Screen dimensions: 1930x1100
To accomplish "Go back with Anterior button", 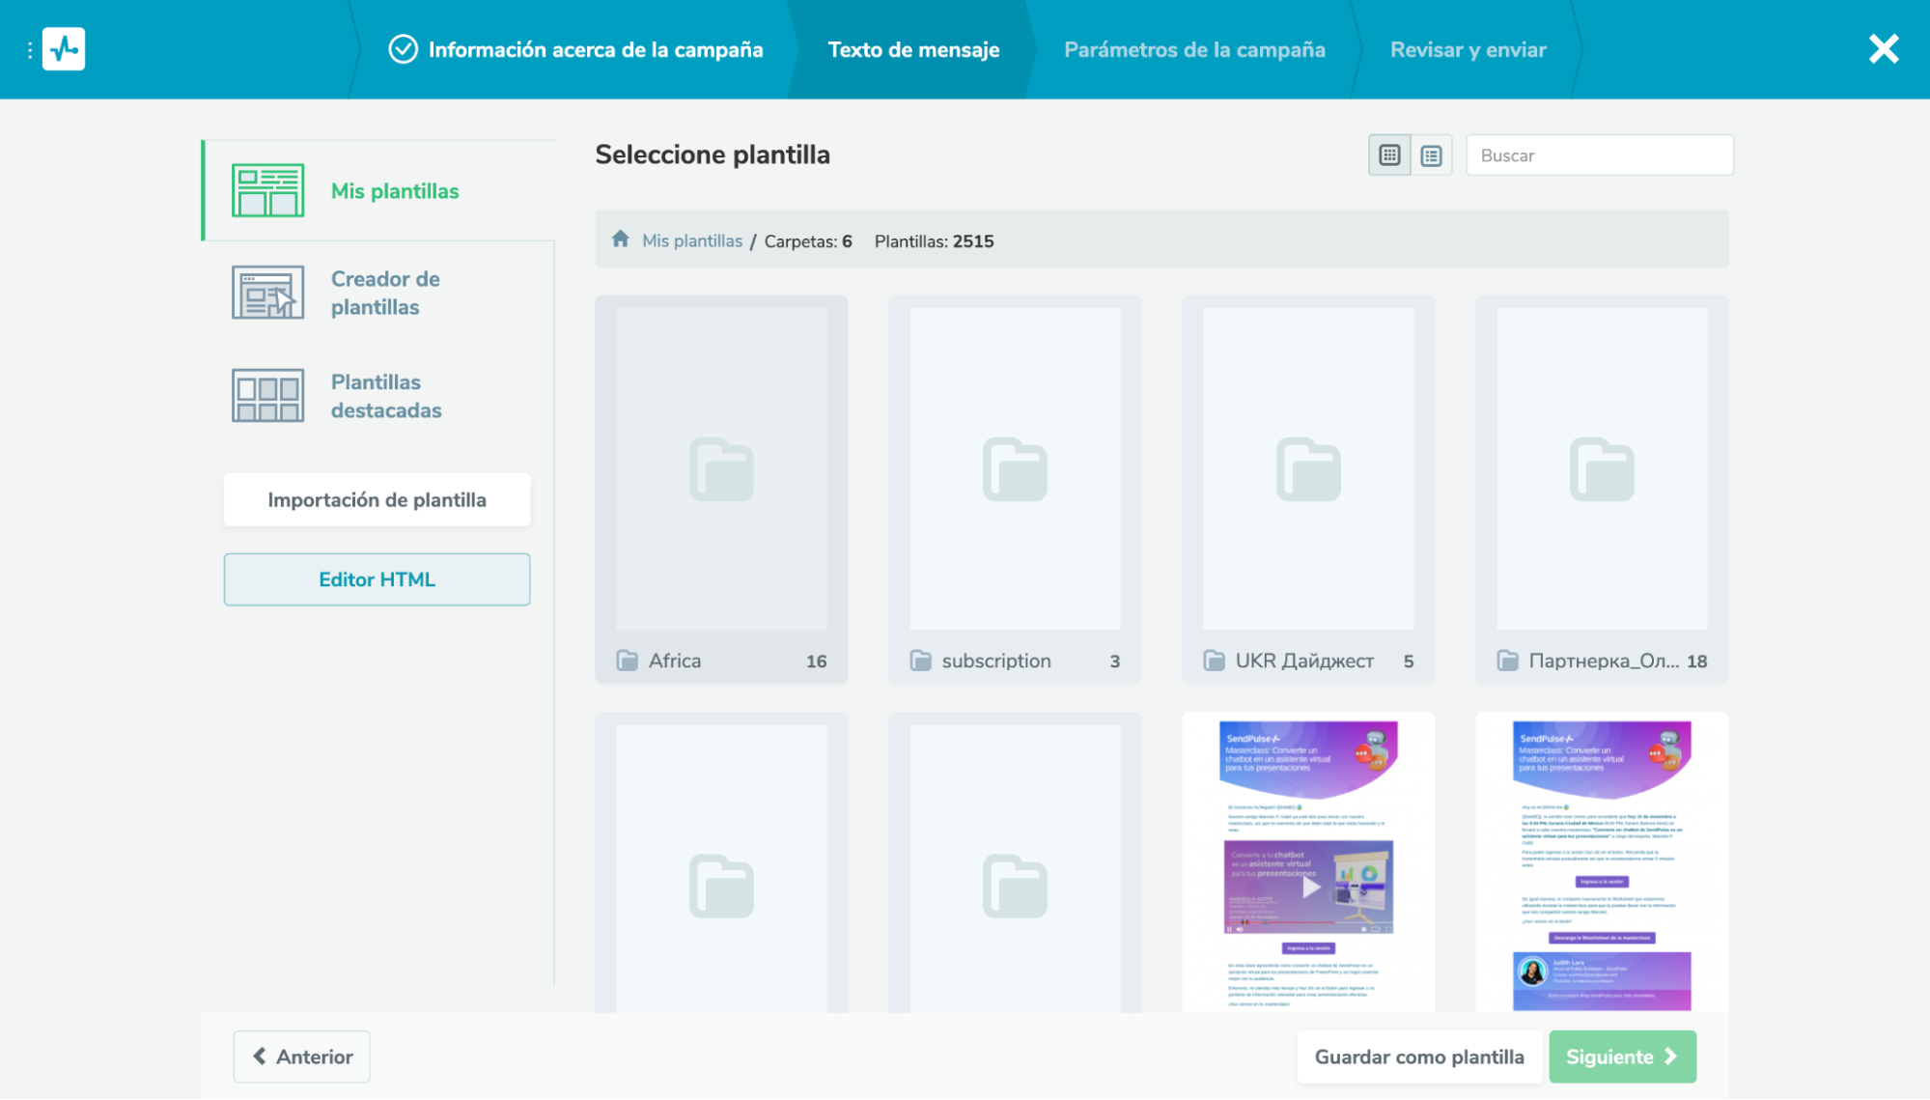I will (301, 1057).
